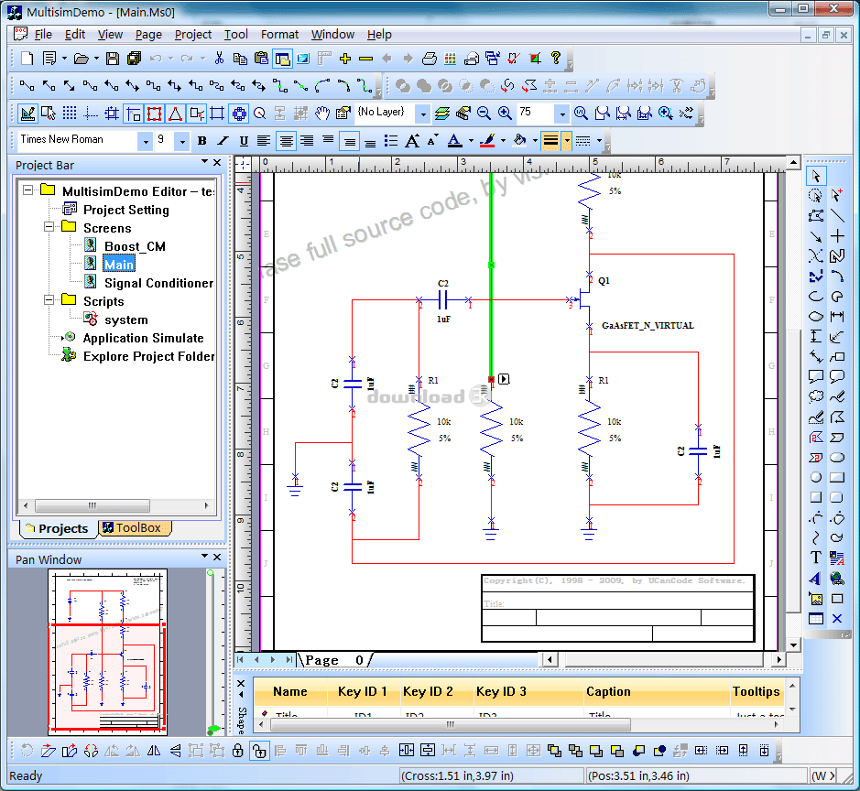Click the Project Bar horizontal scrollbar thumb
860x791 pixels.
(x=93, y=505)
